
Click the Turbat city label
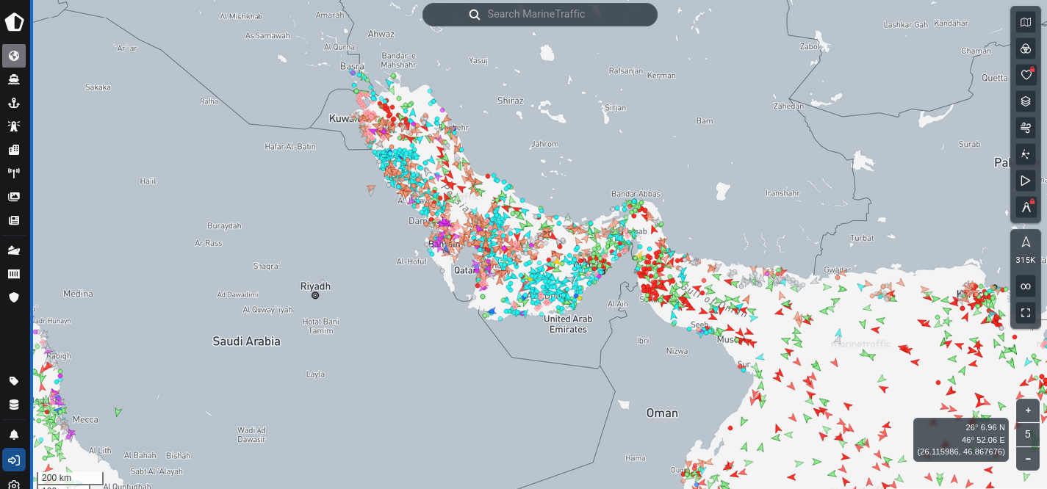pos(862,238)
